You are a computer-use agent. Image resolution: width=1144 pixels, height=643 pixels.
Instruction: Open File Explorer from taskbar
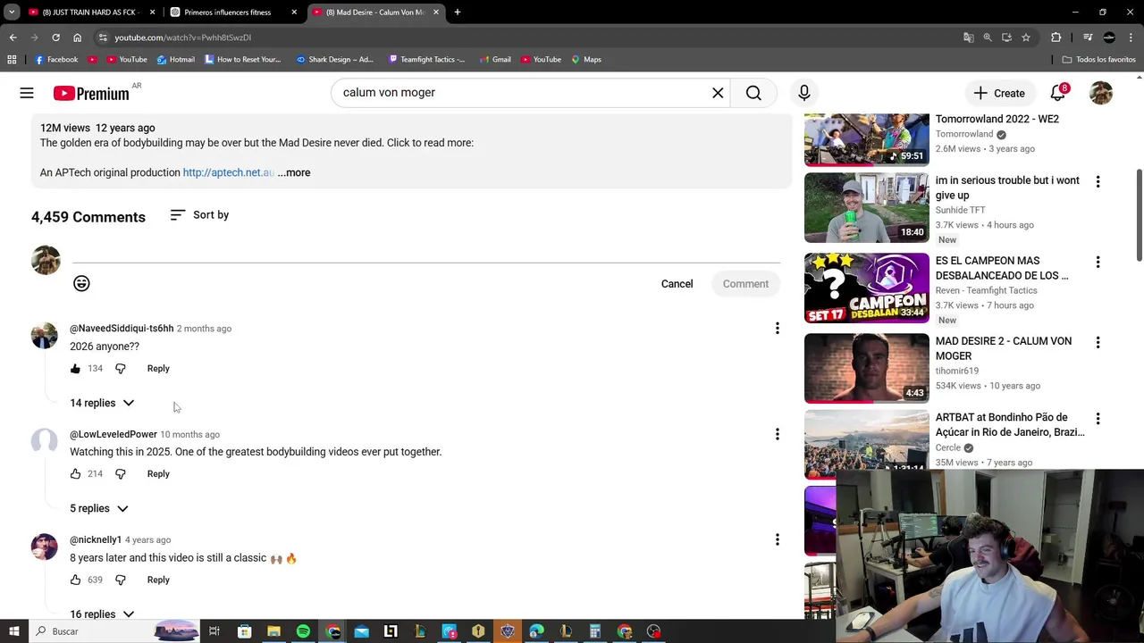pyautogui.click(x=273, y=631)
